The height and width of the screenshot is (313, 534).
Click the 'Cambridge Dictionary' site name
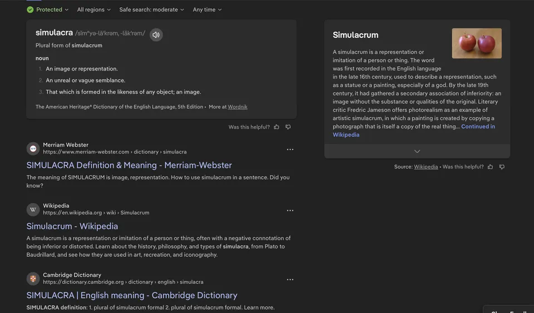click(x=72, y=275)
